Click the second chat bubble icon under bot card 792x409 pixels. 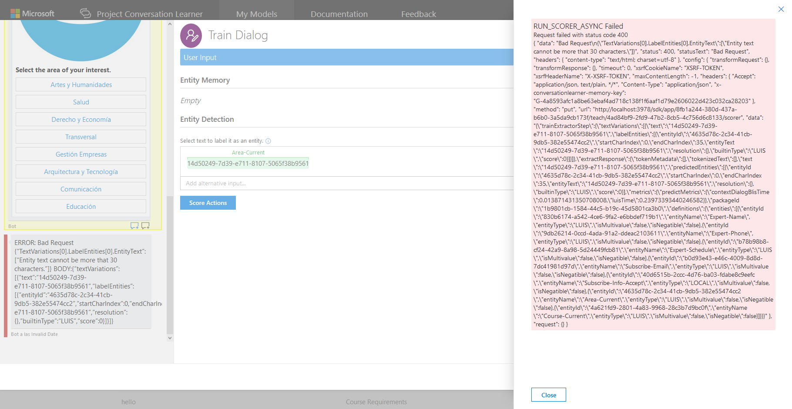coord(145,226)
